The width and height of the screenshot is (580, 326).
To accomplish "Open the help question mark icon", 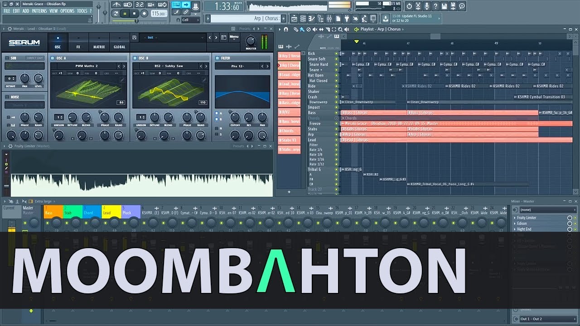I will pos(435,6).
